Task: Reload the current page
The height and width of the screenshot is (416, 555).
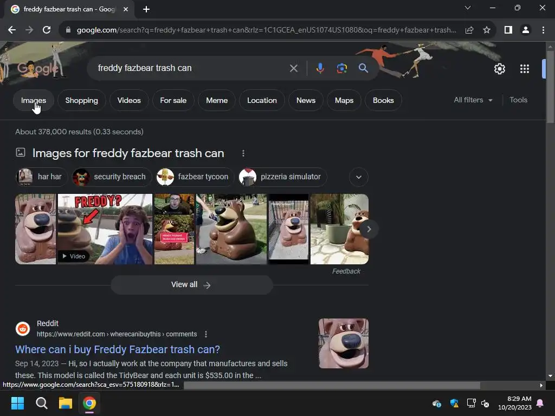Action: tap(47, 30)
